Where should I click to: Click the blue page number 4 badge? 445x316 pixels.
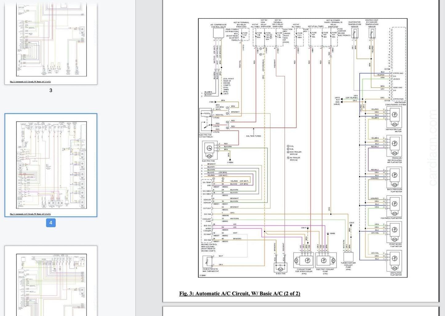tap(51, 222)
